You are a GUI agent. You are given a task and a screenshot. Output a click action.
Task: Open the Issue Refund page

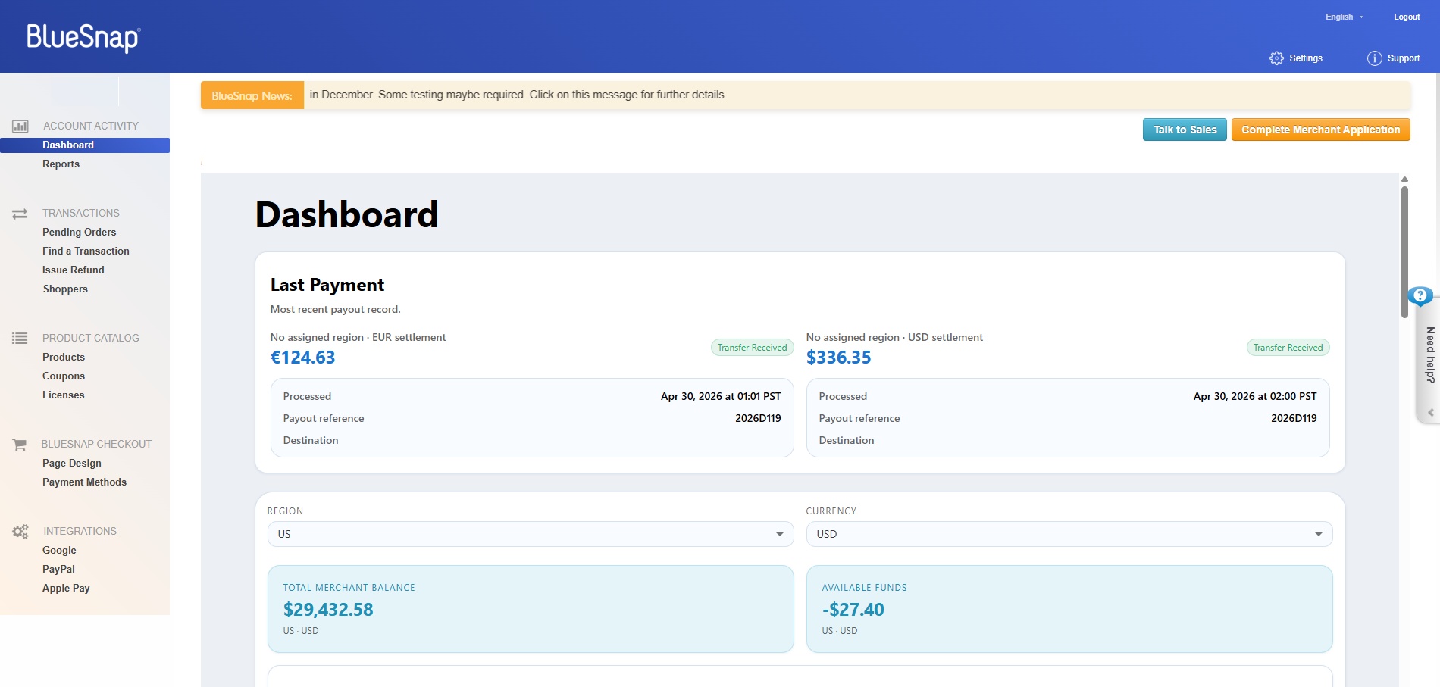(74, 270)
